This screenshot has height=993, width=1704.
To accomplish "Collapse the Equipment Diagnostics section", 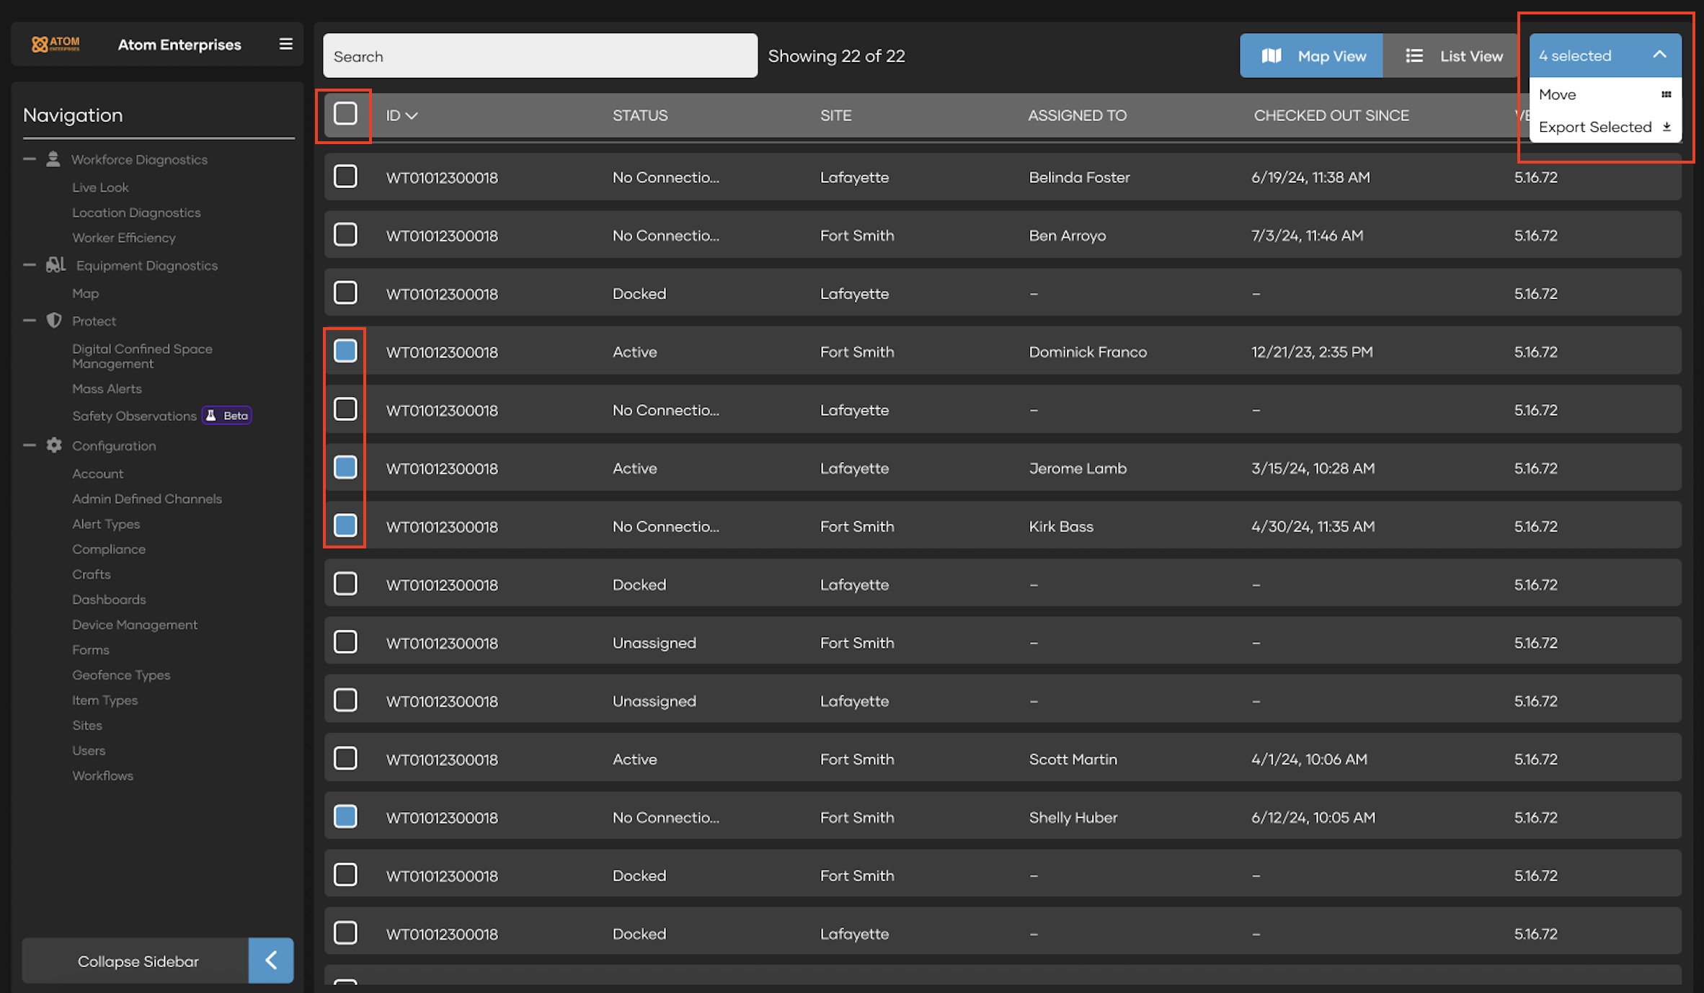I will coord(30,265).
